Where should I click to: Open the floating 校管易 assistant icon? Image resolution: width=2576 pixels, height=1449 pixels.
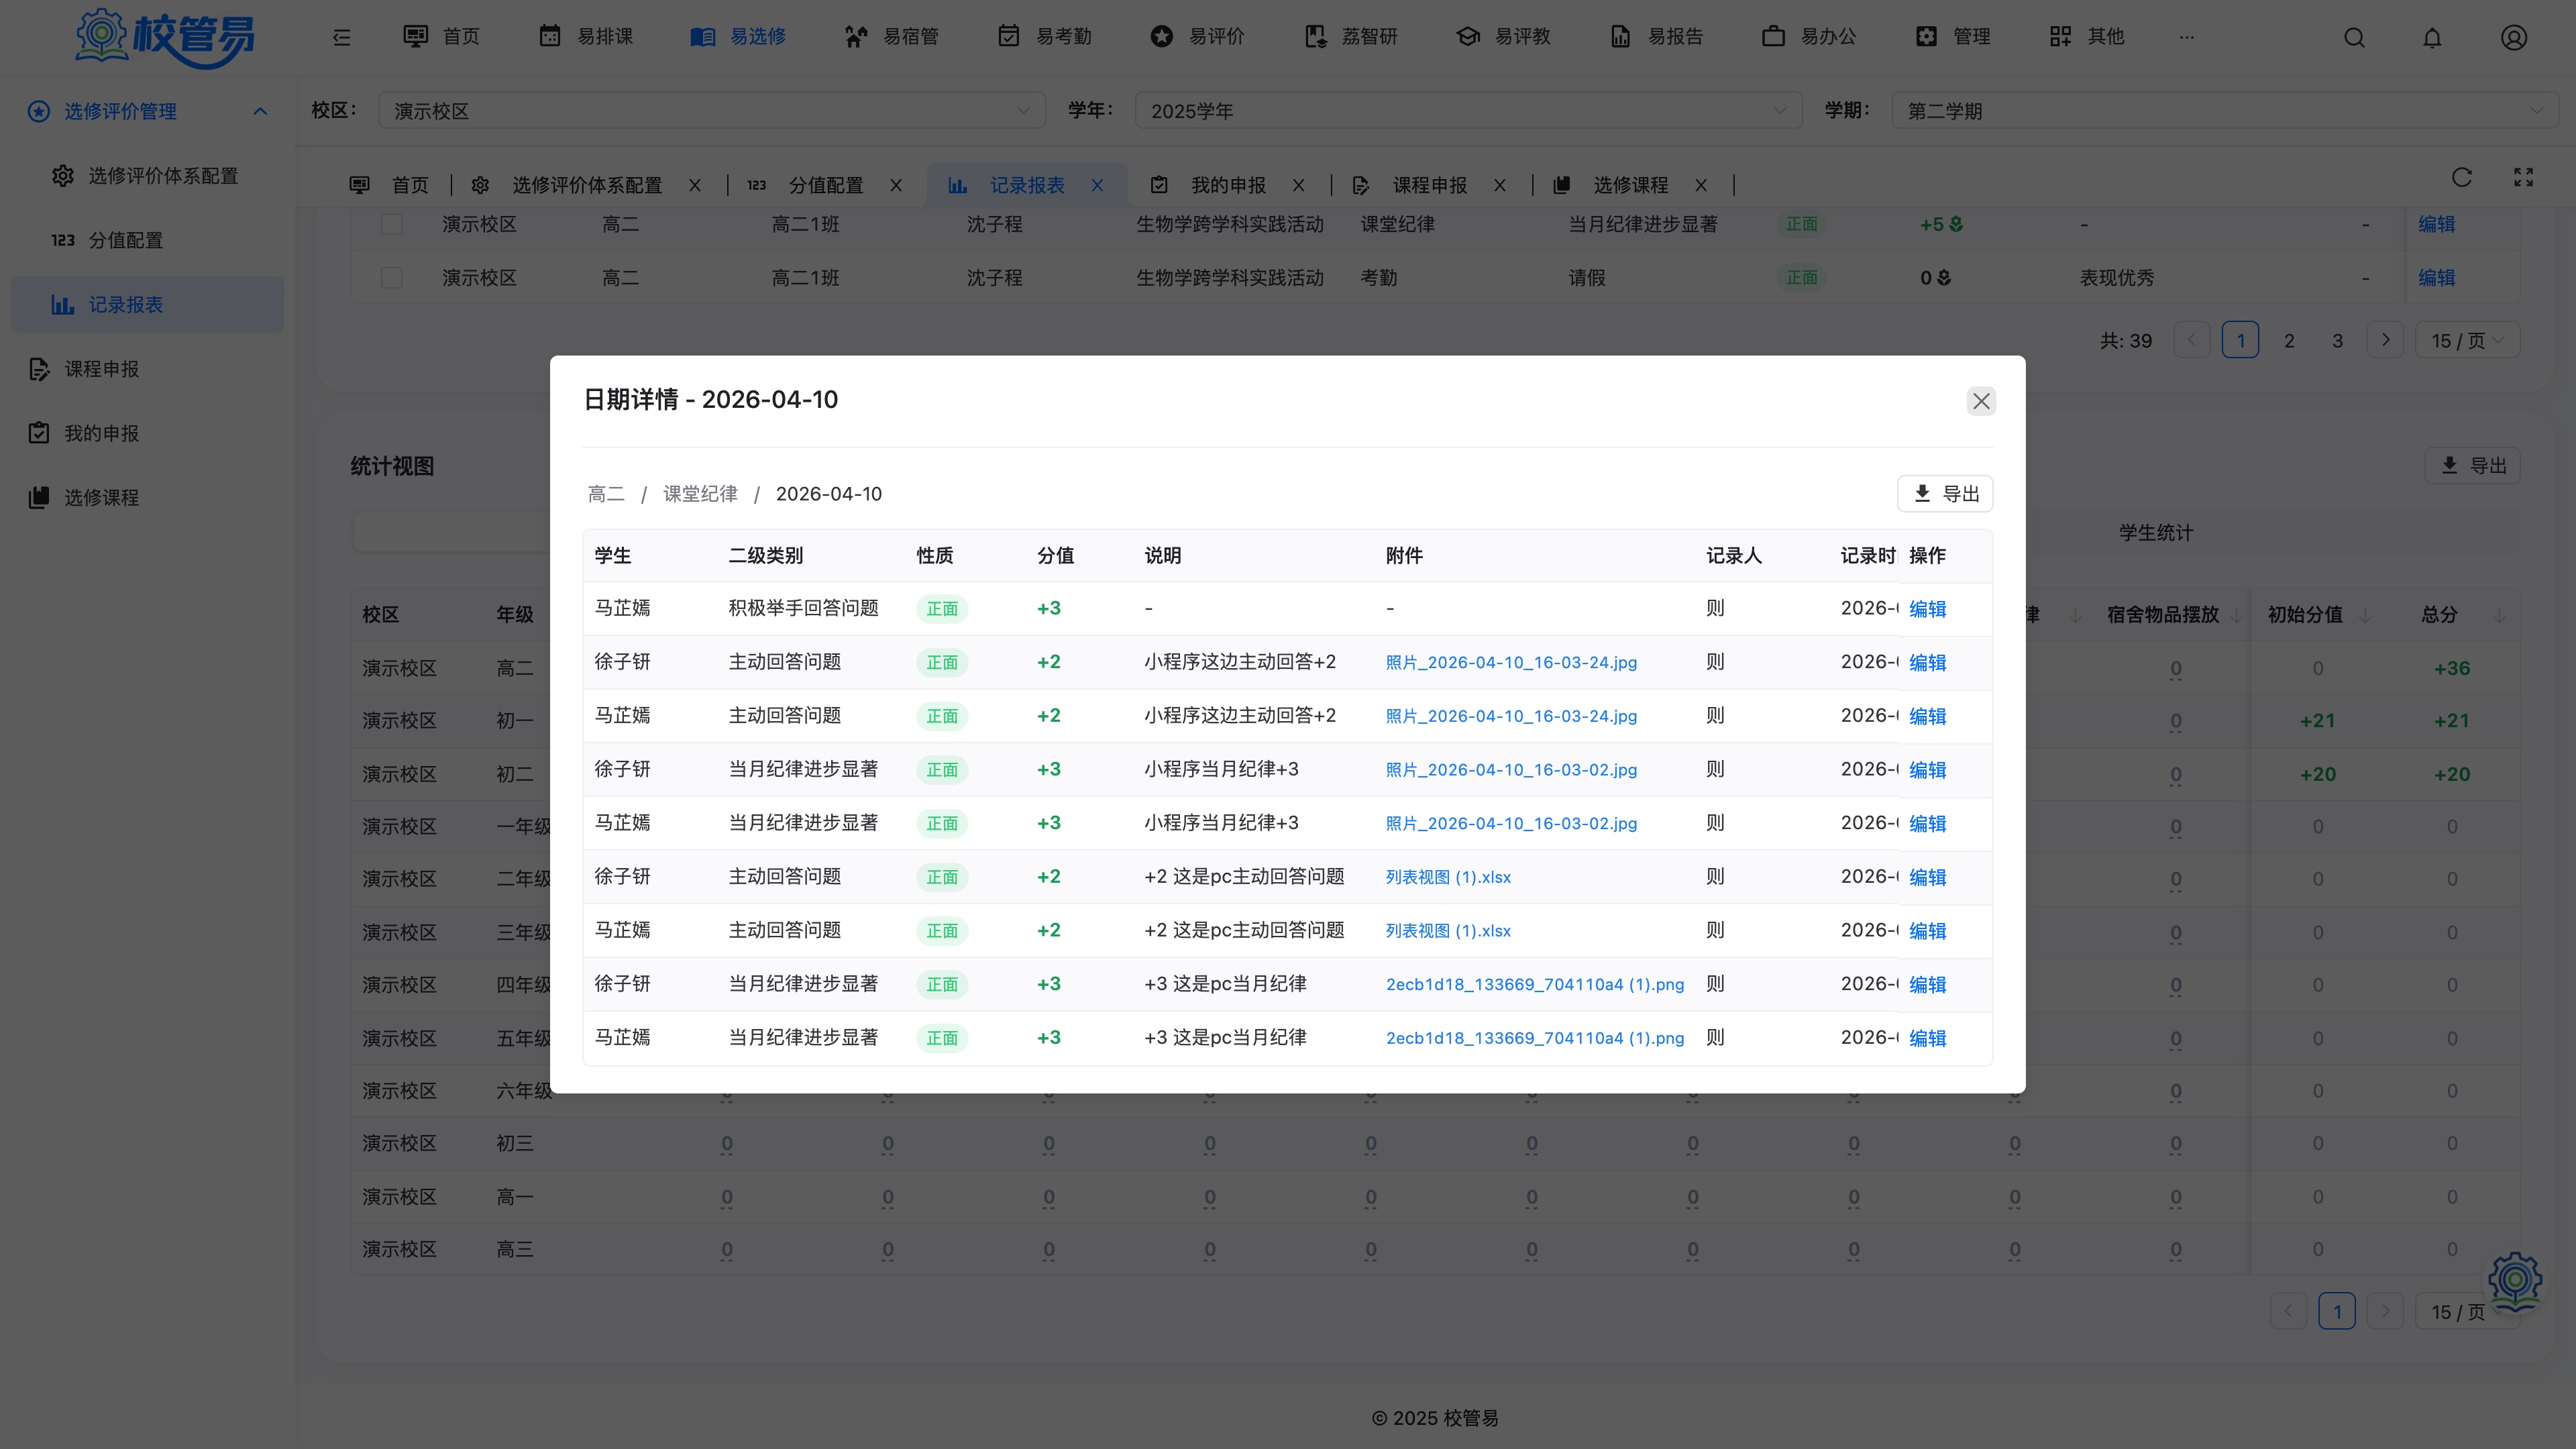[x=2515, y=1281]
